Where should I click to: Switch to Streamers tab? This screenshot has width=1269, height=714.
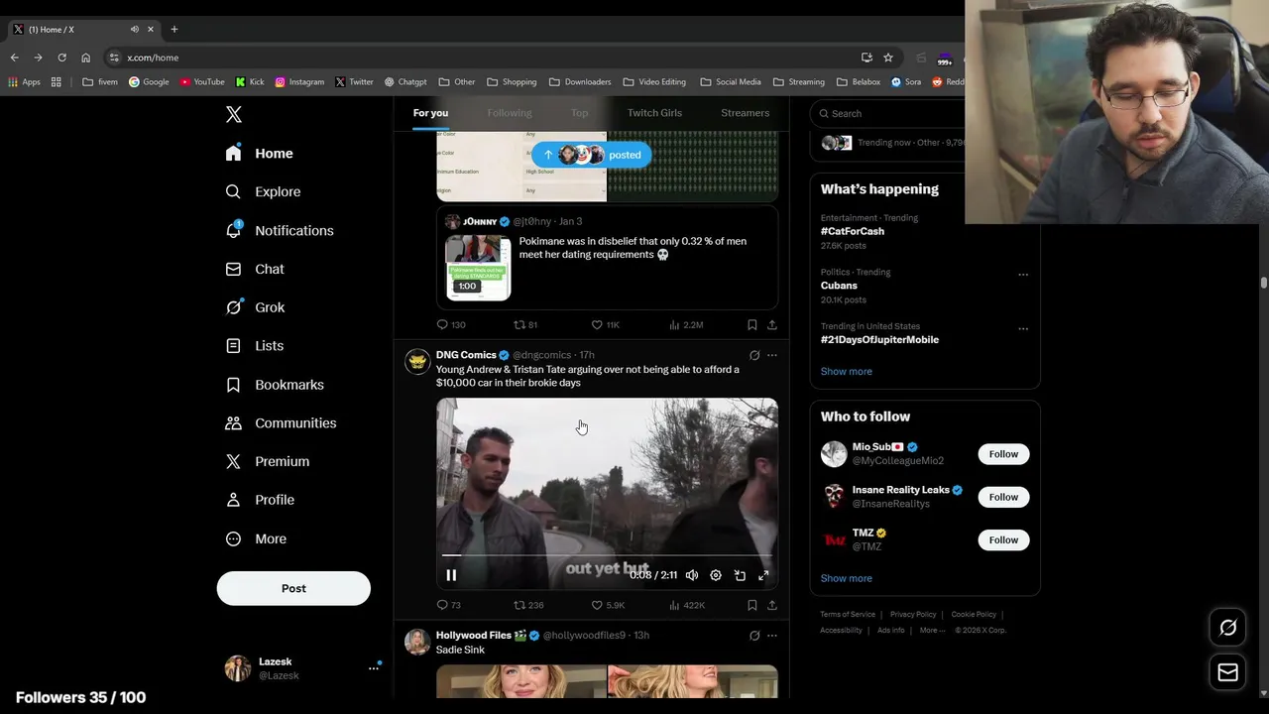point(745,113)
